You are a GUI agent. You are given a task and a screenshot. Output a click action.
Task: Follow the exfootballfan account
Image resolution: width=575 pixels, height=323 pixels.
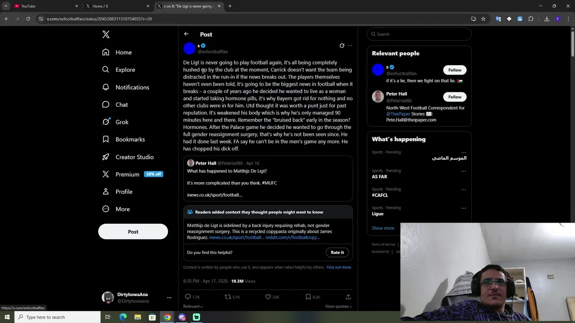pos(455,70)
